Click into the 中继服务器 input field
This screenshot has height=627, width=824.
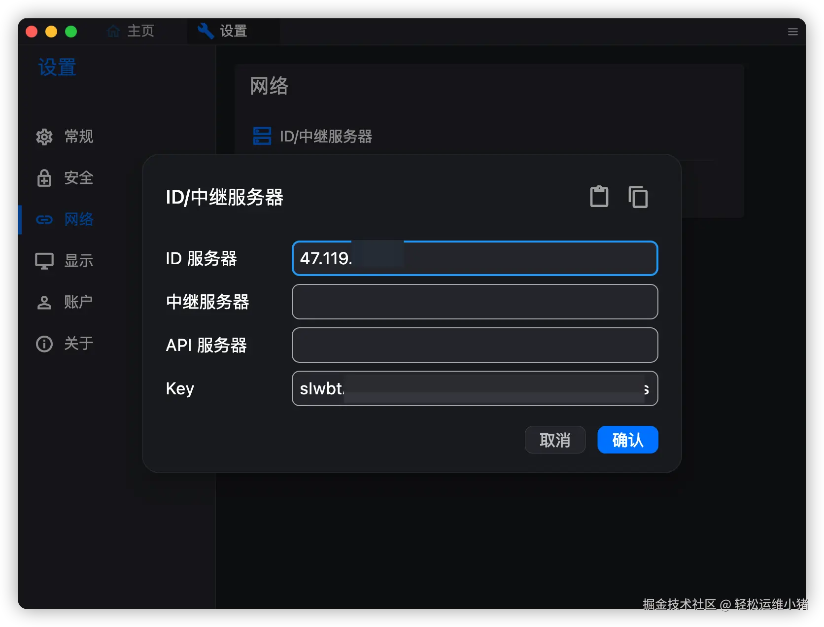tap(475, 302)
